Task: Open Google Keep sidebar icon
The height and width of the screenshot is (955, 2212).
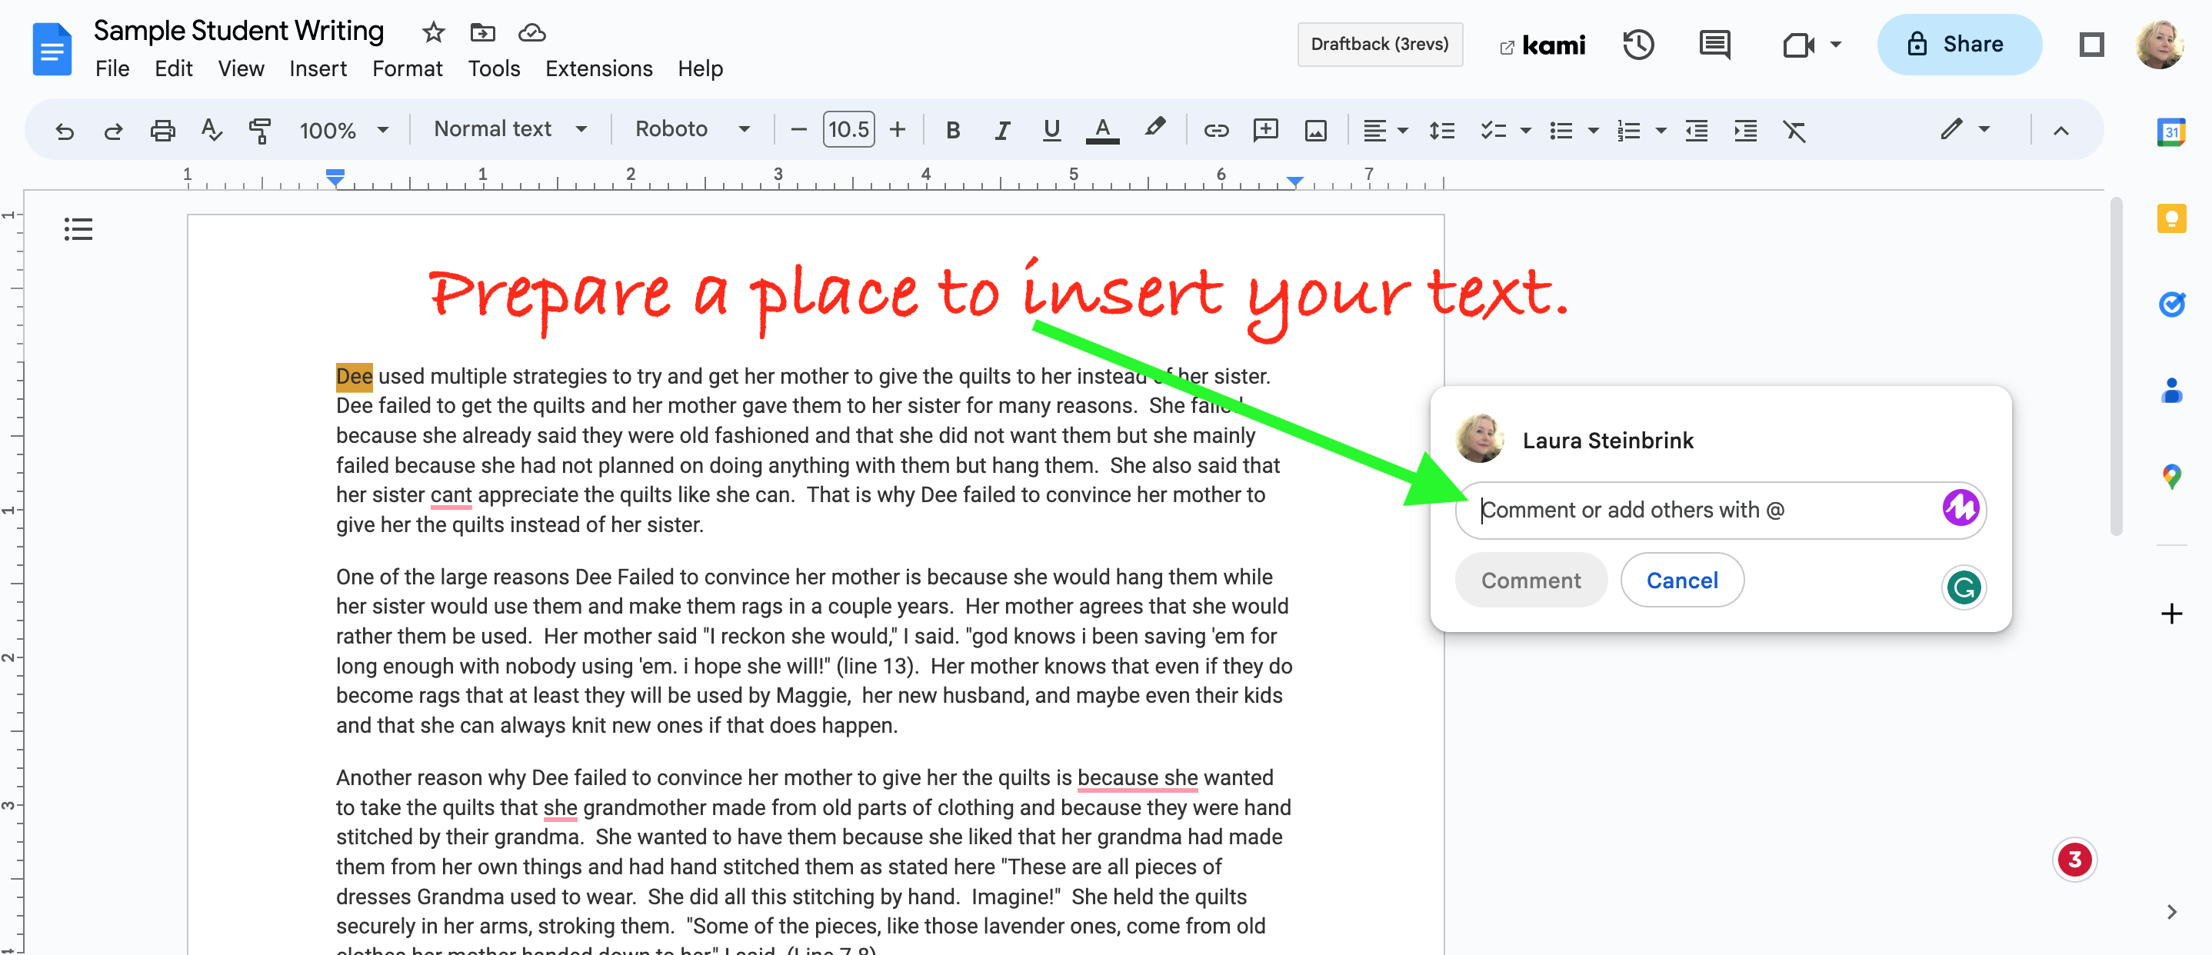Action: [2170, 218]
